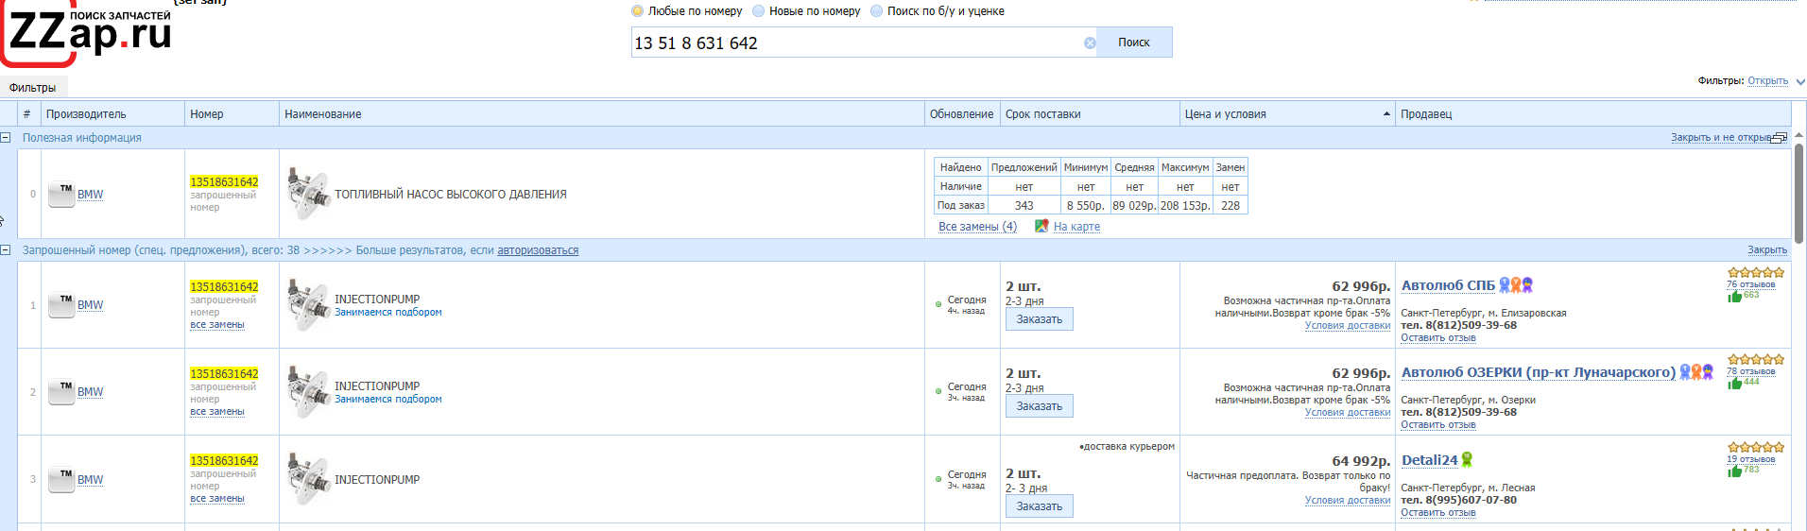Open the 19 отзывов reviews link

pyautogui.click(x=1750, y=459)
